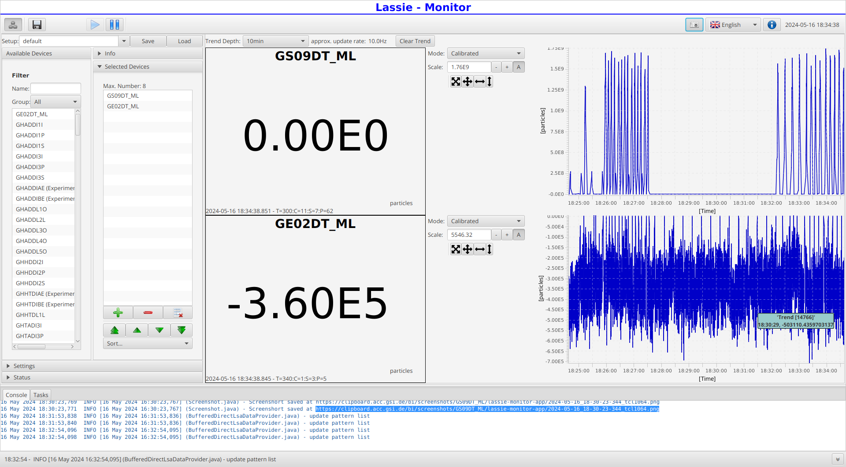Select GHADDI1I in available devices list
This screenshot has height=467, width=846.
[44, 125]
